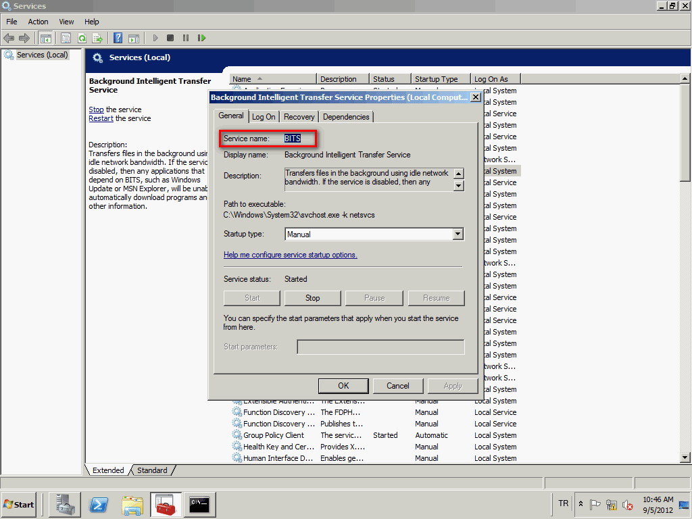Open the Properties toolbar icon
The height and width of the screenshot is (519, 692).
[66, 39]
